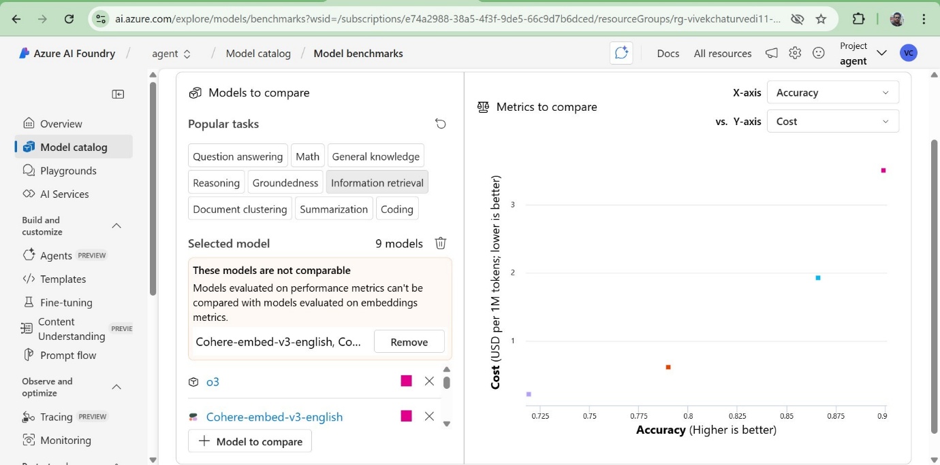Image resolution: width=940 pixels, height=465 pixels.
Task: Open the agent project switcher in breadcrumb
Action: (171, 53)
